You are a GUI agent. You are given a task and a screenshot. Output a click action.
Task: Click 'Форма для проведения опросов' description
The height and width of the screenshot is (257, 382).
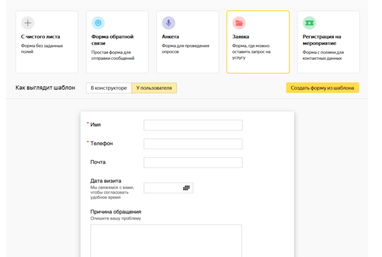[x=185, y=49]
